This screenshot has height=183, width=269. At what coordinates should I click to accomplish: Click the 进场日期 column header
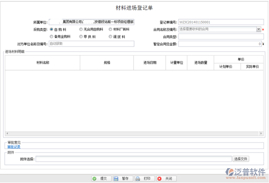[x=150, y=63]
